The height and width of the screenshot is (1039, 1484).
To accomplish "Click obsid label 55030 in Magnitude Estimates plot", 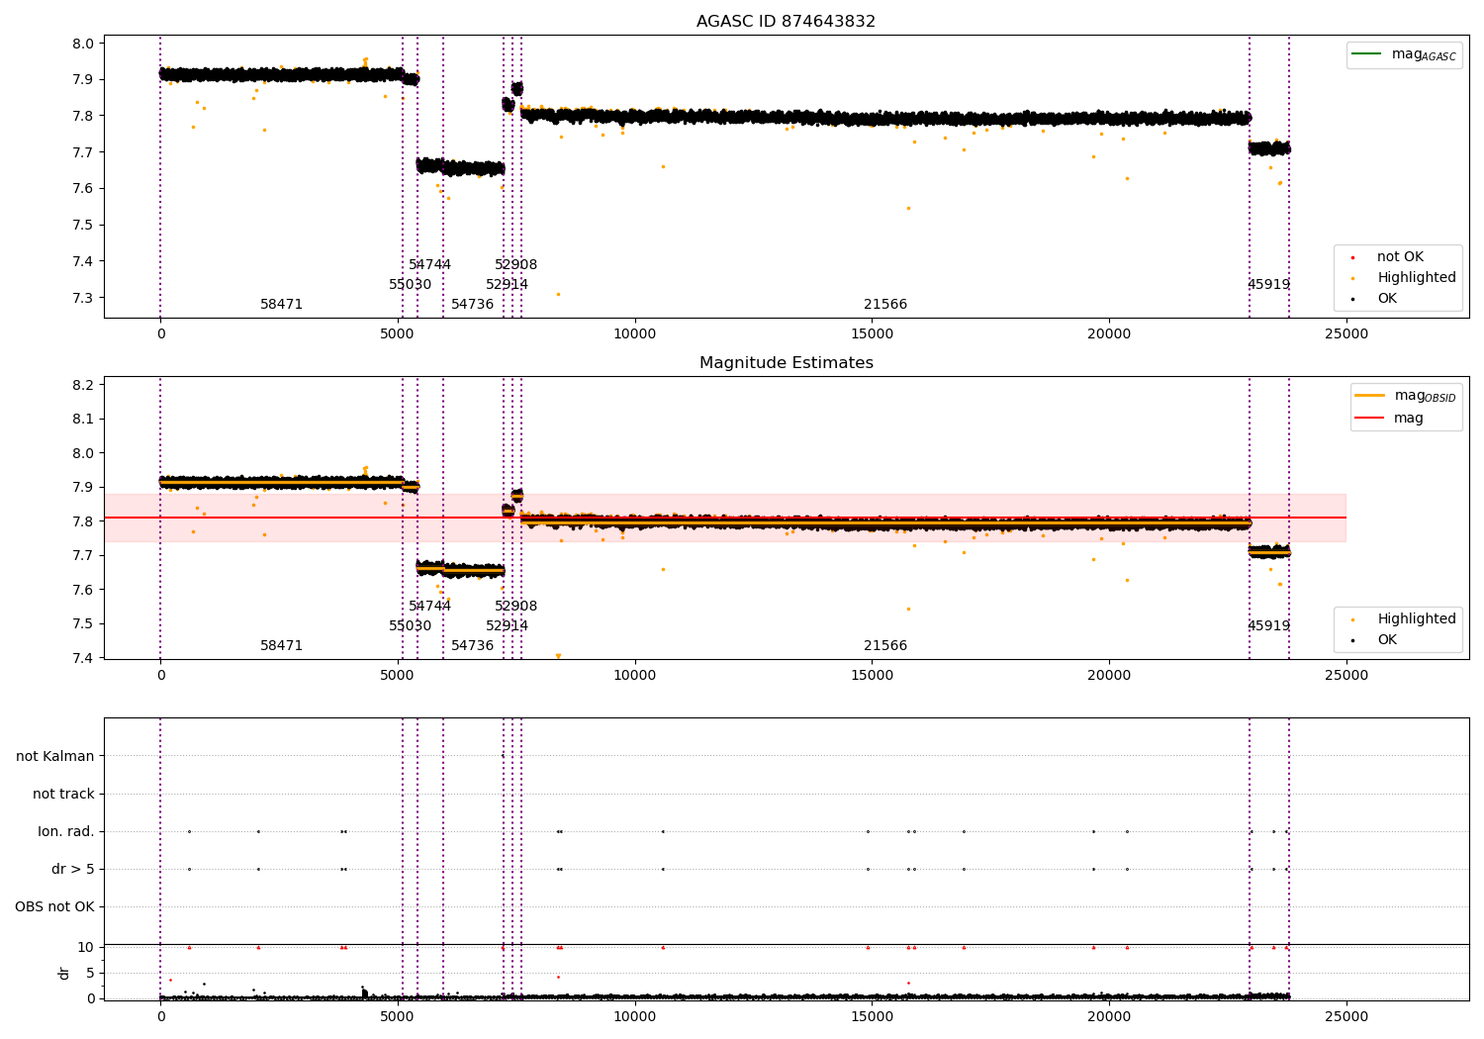I will (410, 625).
